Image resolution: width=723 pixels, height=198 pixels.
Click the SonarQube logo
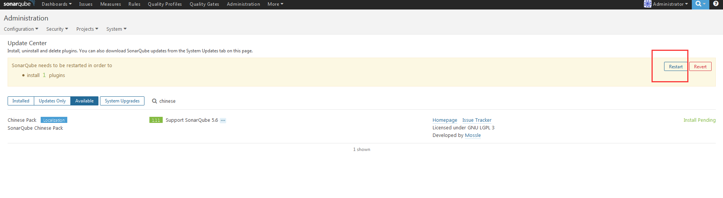pos(19,4)
